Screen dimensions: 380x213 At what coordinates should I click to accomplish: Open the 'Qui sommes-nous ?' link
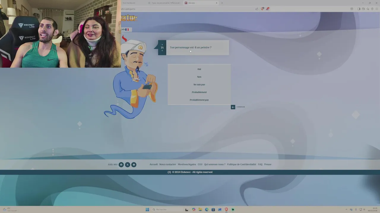click(x=215, y=164)
